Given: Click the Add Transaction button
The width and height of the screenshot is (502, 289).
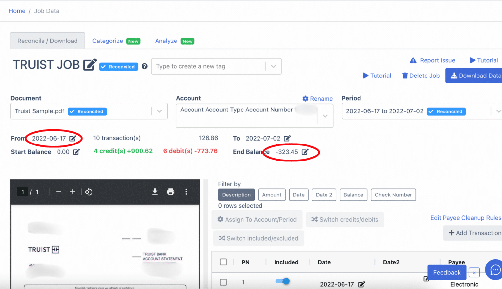Looking at the screenshot, I should coord(474,233).
